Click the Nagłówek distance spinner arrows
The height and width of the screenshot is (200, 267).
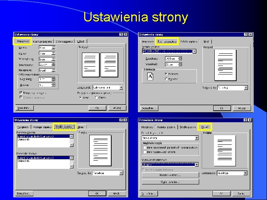53,79
